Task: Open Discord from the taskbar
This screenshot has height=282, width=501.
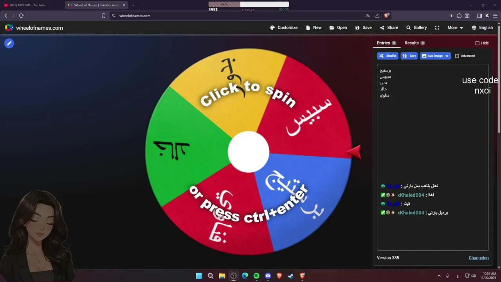Action: (x=268, y=276)
